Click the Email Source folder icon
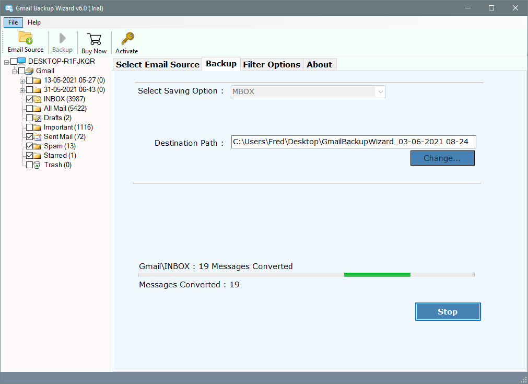This screenshot has height=384, width=528. pyautogui.click(x=26, y=38)
